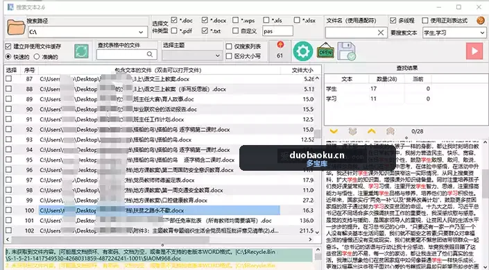The height and width of the screenshot is (270, 489).
Task: Clear the file name field with X icon
Action: tap(381, 33)
